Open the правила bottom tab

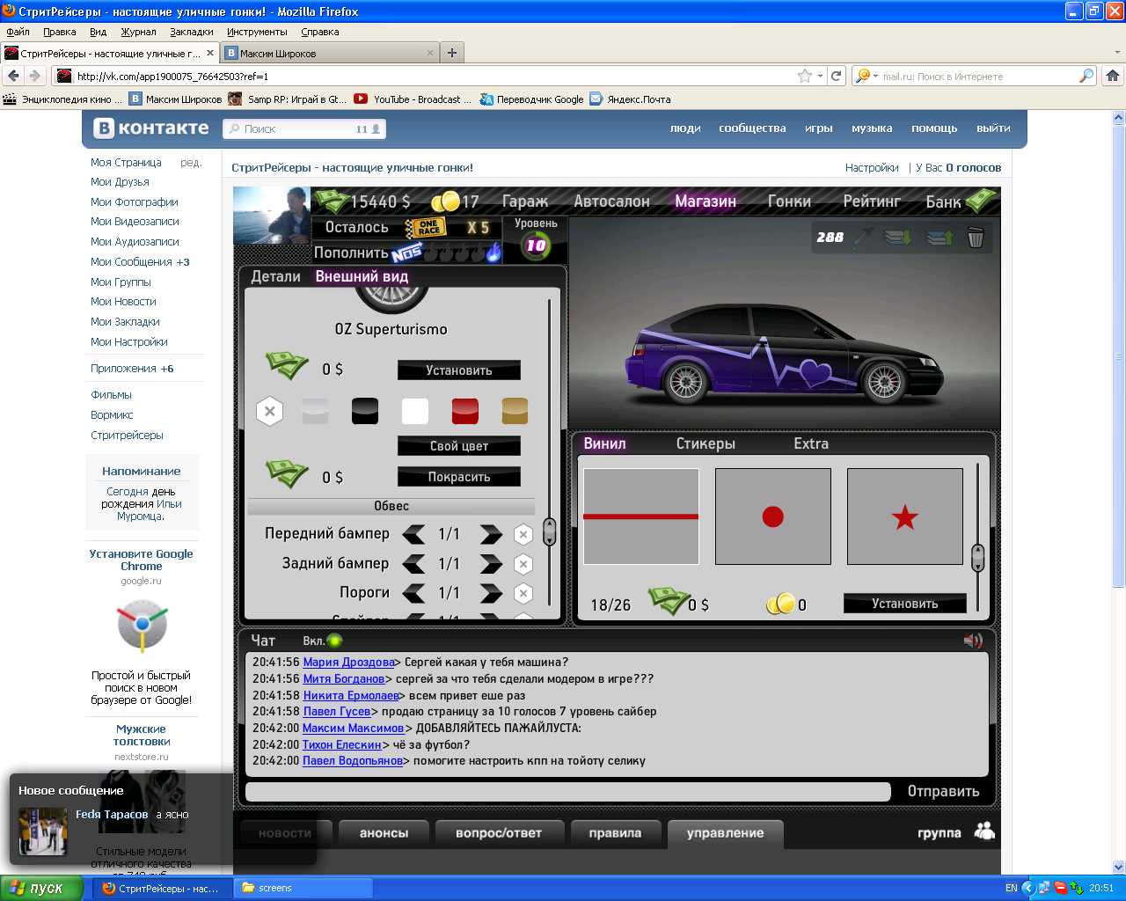pyautogui.click(x=615, y=833)
